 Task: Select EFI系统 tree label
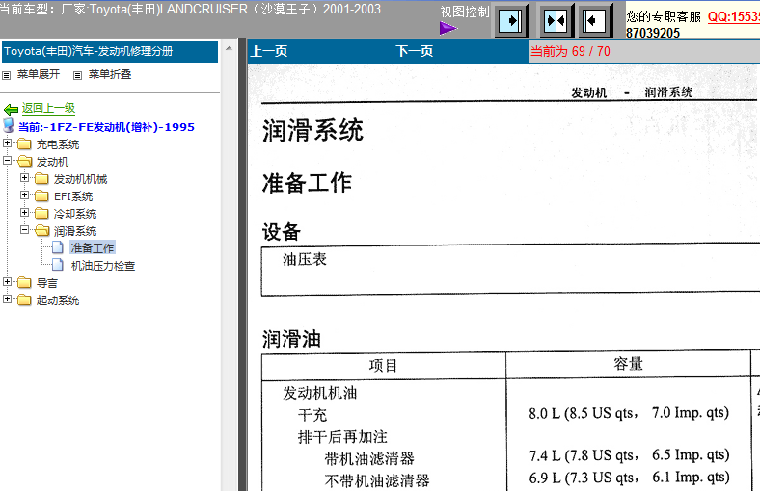[x=73, y=196]
